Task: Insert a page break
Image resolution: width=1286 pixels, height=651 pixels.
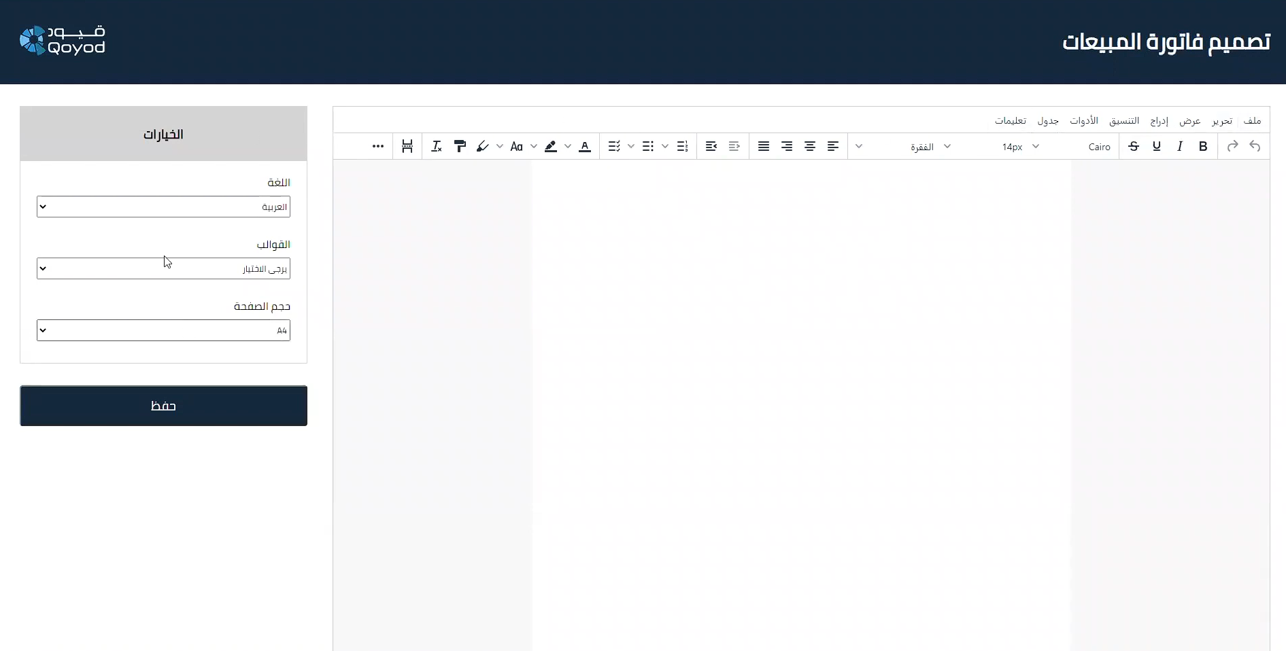Action: point(407,146)
